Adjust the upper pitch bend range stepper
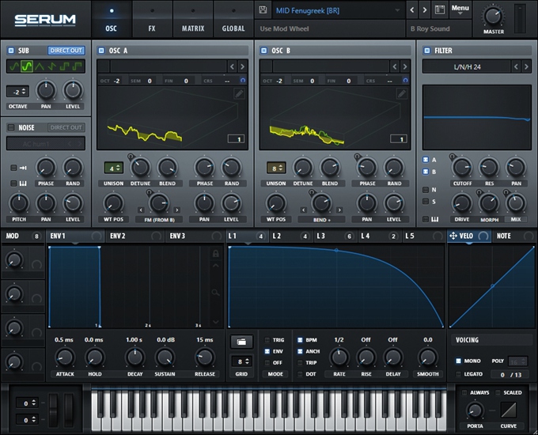This screenshot has height=435, width=538. (x=27, y=403)
